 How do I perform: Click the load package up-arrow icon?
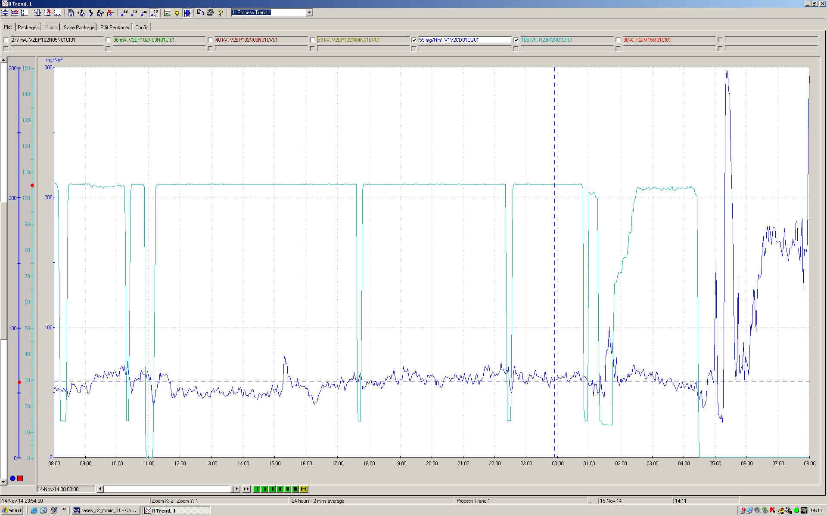(91, 13)
